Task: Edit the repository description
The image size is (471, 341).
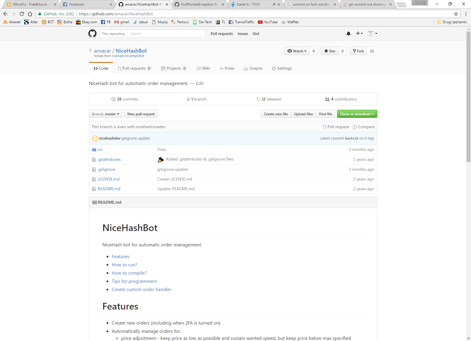Action: [200, 83]
